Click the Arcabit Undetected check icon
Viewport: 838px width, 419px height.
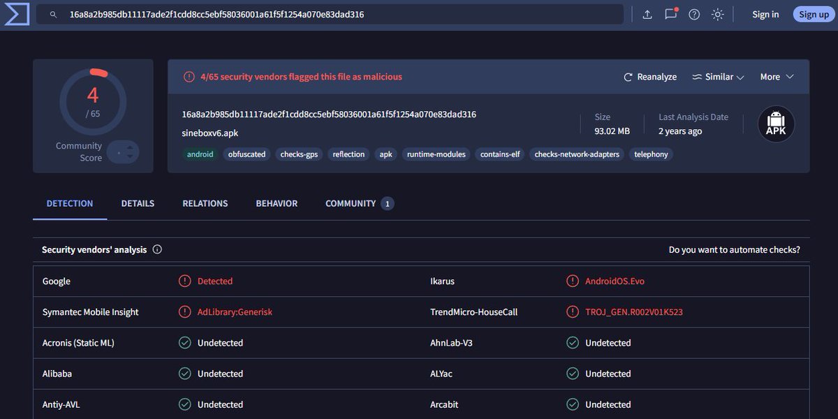click(x=573, y=404)
